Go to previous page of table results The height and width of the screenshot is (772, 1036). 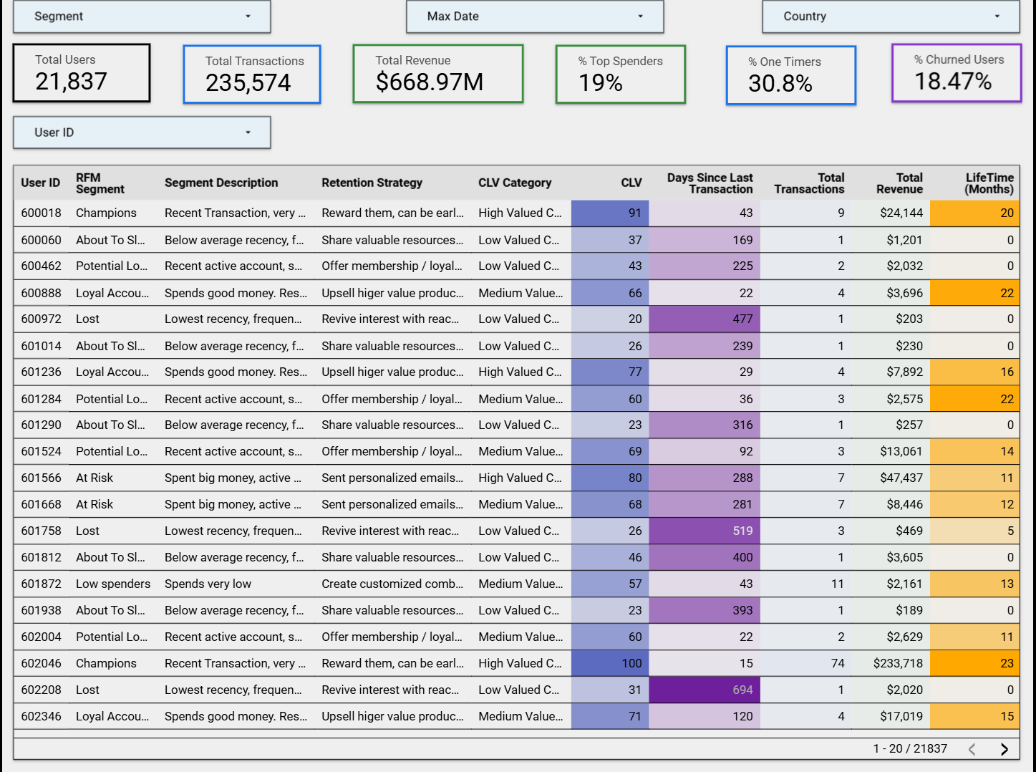tap(972, 749)
